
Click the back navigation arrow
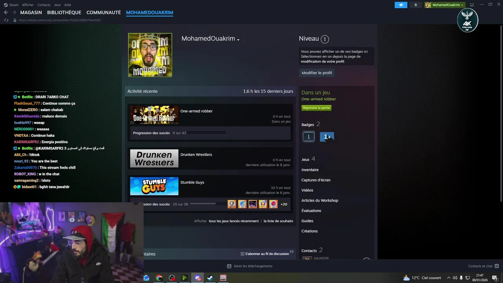pos(6,13)
